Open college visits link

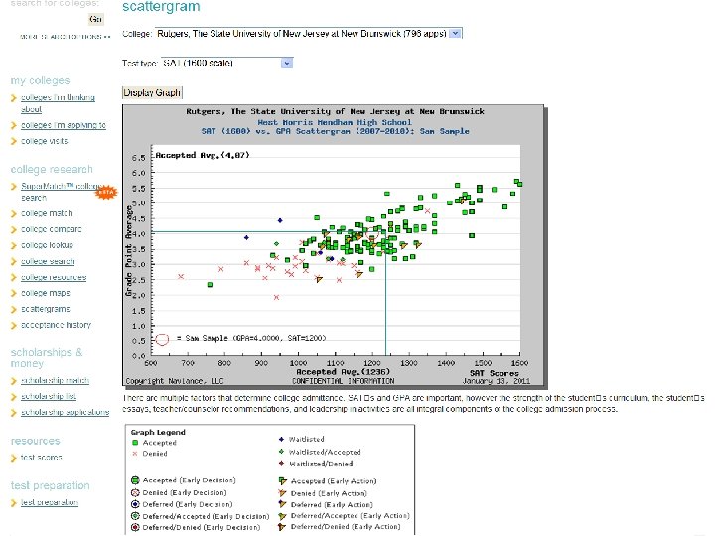(45, 141)
